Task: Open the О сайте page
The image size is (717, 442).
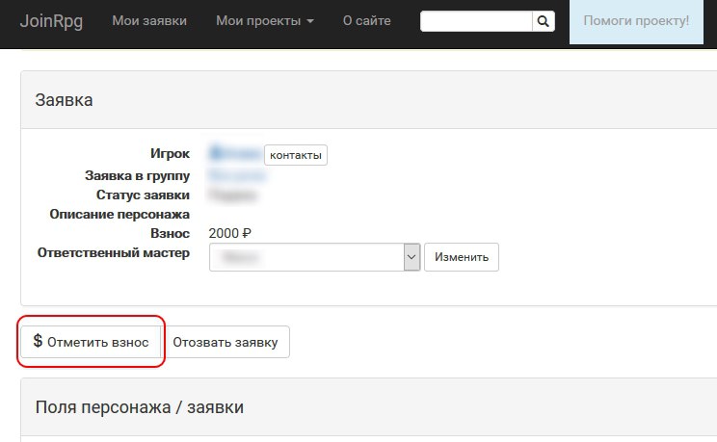Action: 367,21
